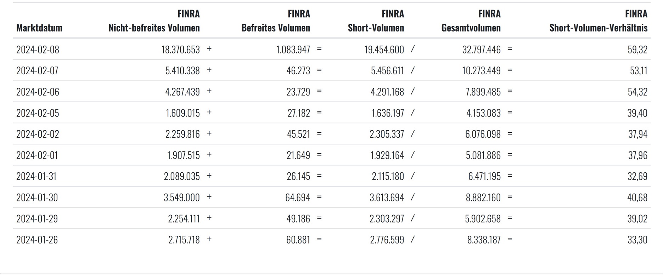The height and width of the screenshot is (275, 663).
Task: Select the 2024-02-07 date cell
Action: [x=38, y=71]
